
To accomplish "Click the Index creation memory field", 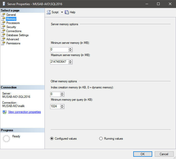I will coord(55,94).
